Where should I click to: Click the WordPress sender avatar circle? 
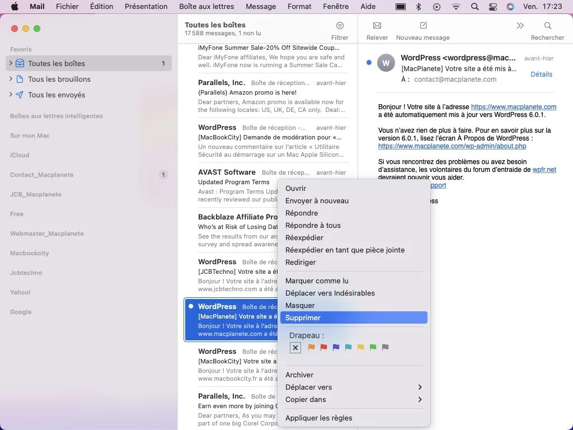tap(386, 63)
